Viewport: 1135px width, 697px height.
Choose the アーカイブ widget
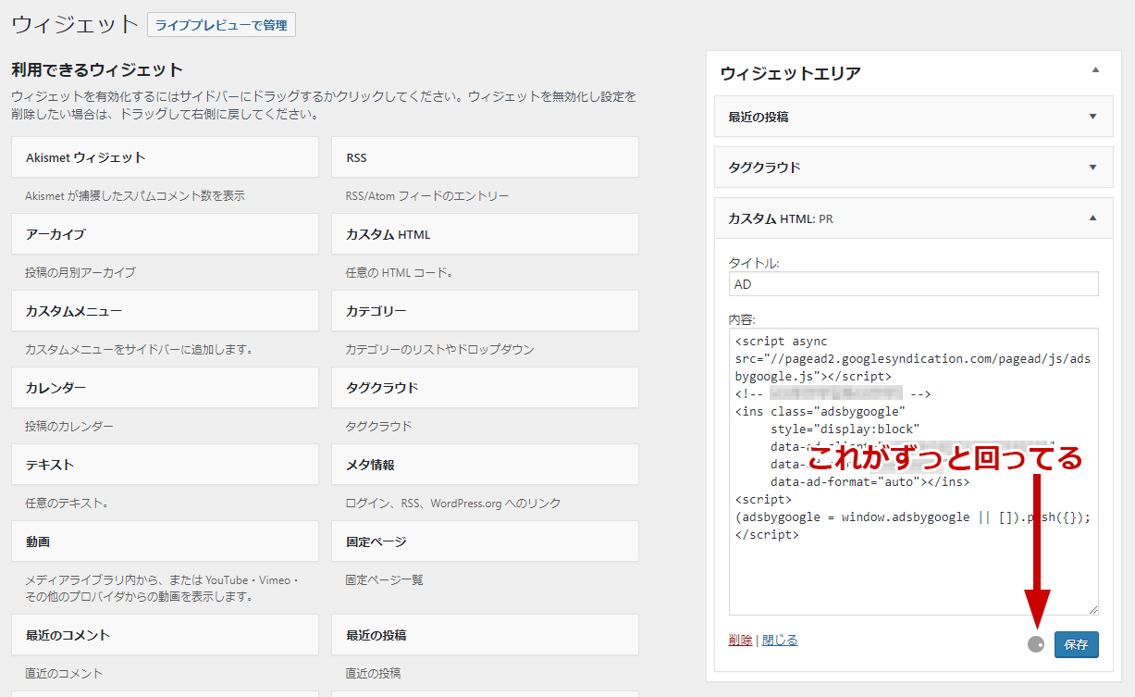click(x=165, y=234)
